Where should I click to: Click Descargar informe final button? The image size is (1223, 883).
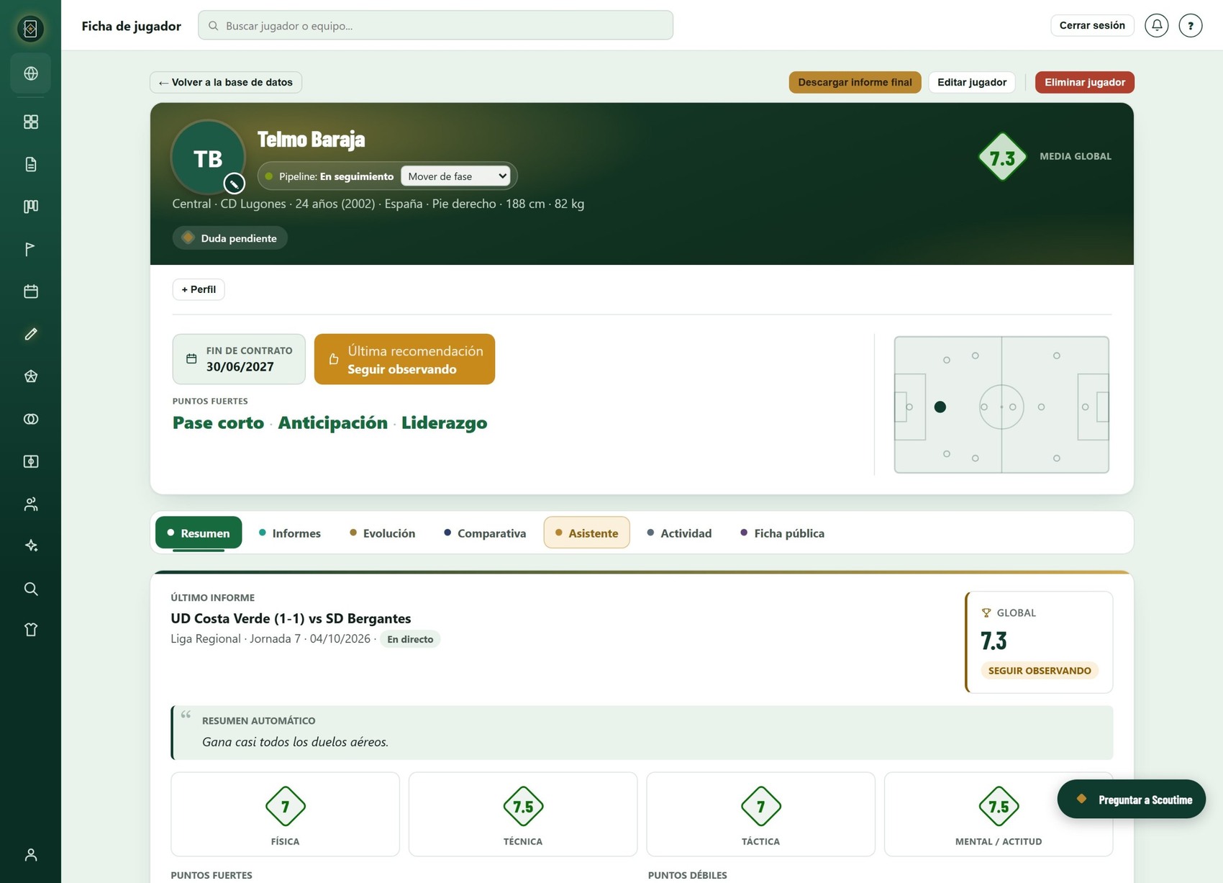click(855, 82)
